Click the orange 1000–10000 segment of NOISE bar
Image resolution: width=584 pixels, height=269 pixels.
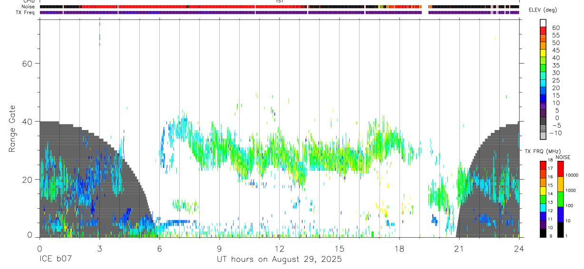click(x=560, y=184)
